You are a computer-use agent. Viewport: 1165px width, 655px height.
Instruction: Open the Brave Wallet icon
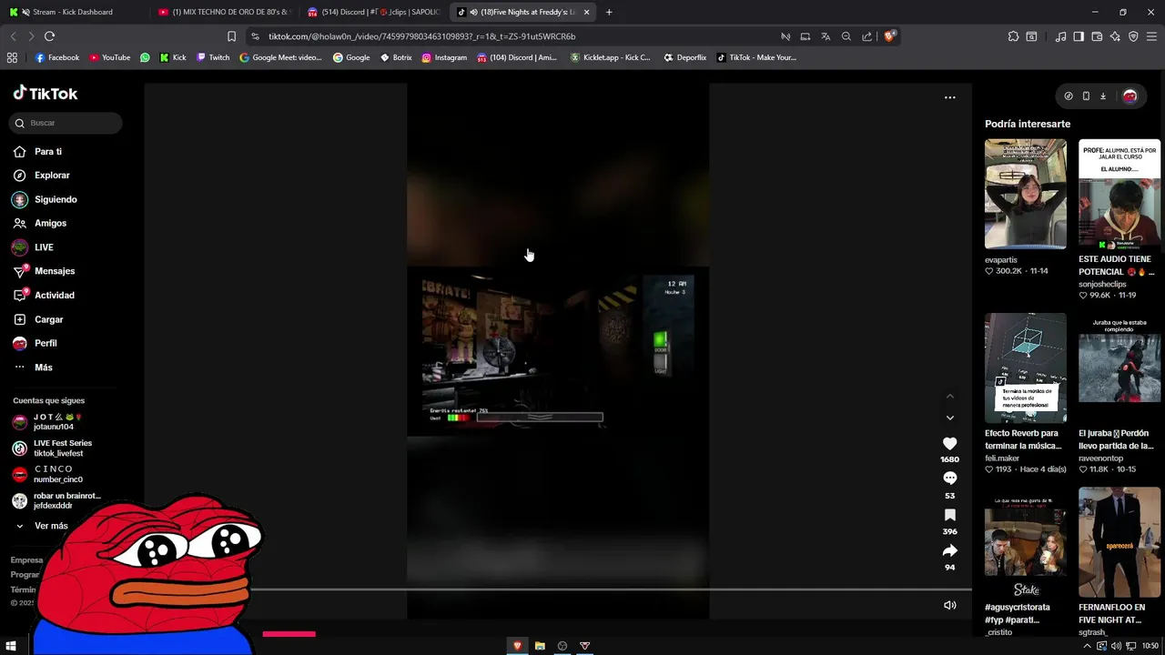pyautogui.click(x=1097, y=36)
